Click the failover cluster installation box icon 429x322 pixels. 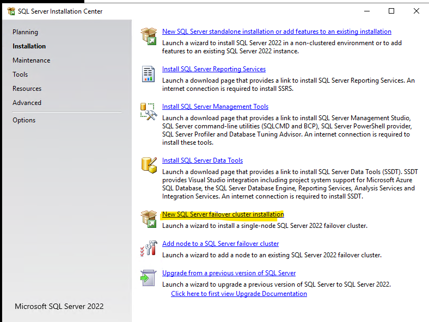pos(149,219)
